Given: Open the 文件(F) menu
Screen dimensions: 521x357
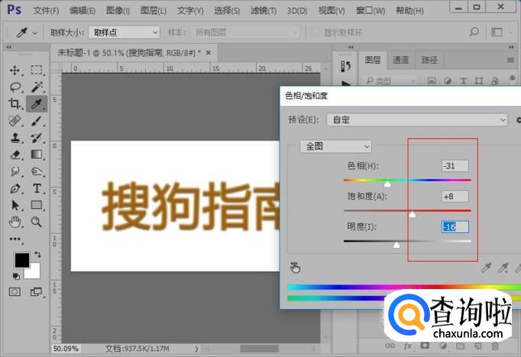Looking at the screenshot, I should pos(46,11).
